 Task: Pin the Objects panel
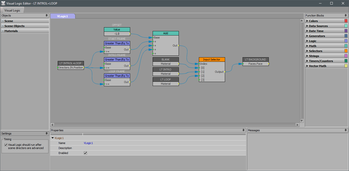(46, 15)
